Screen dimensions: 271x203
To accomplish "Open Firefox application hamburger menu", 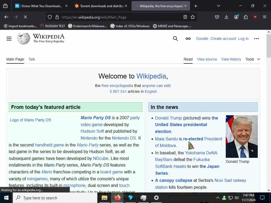I will (x=264, y=17).
